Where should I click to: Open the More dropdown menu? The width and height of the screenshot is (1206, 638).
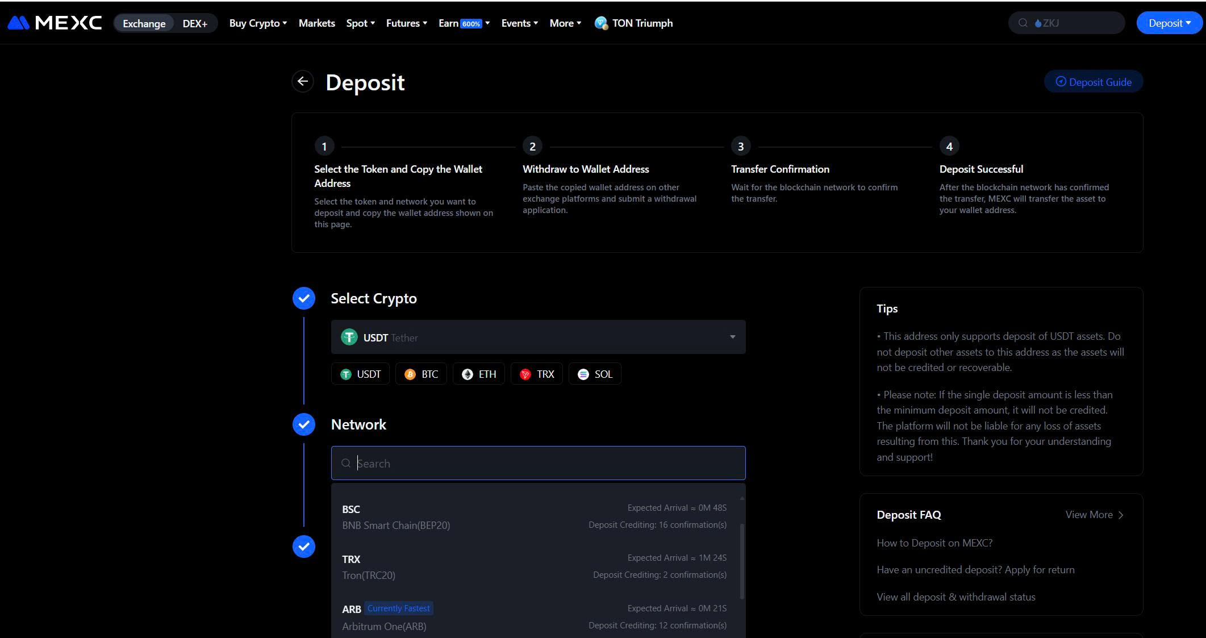[x=565, y=23]
